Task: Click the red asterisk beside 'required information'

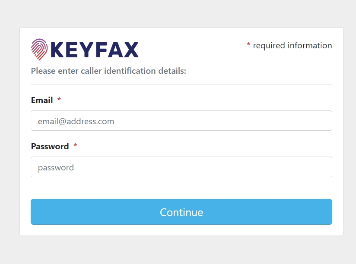Action: click(248, 45)
